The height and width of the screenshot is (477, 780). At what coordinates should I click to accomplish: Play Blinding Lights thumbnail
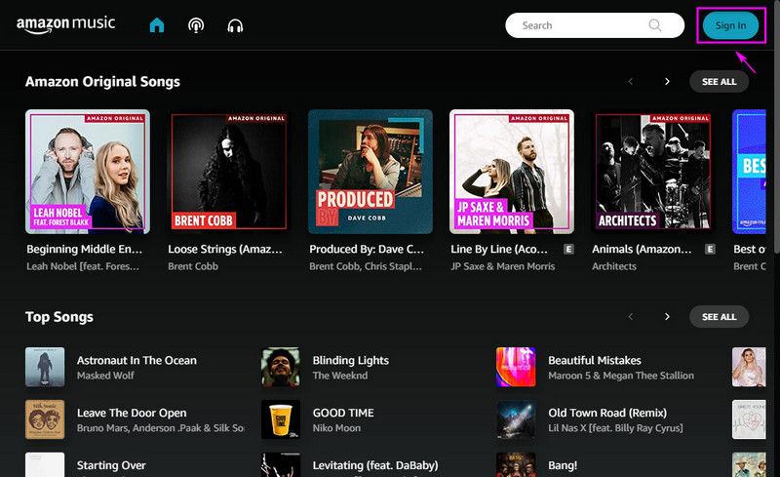281,367
